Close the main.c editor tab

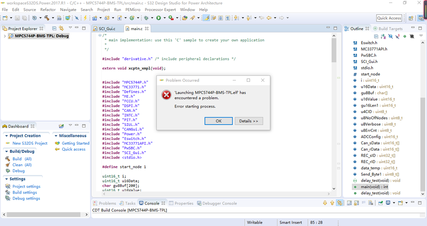(x=147, y=28)
